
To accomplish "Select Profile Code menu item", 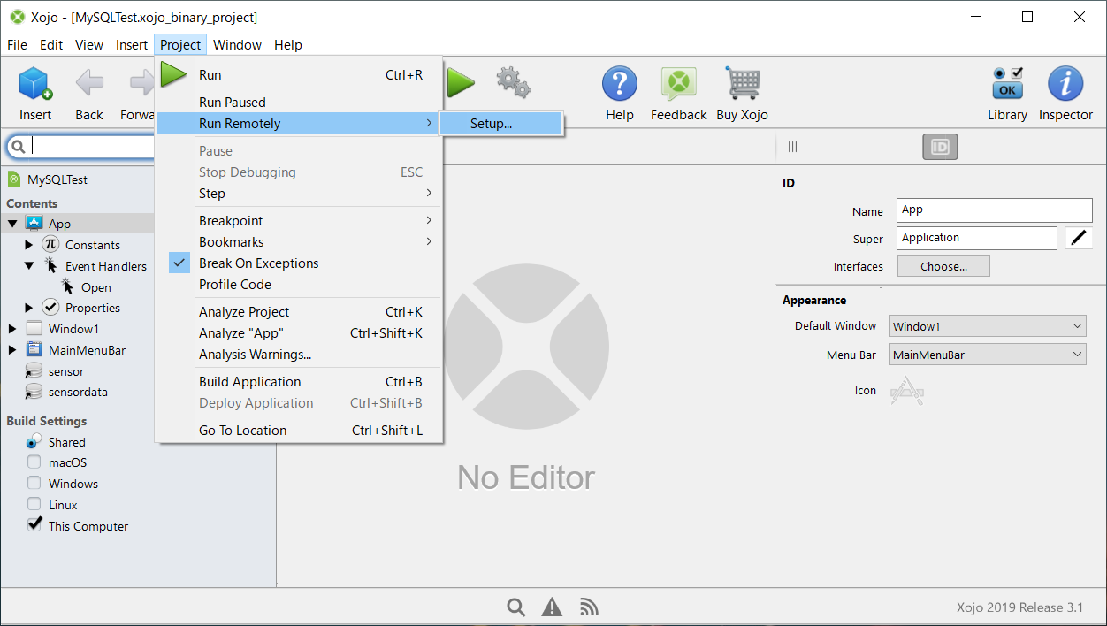I will (299, 285).
